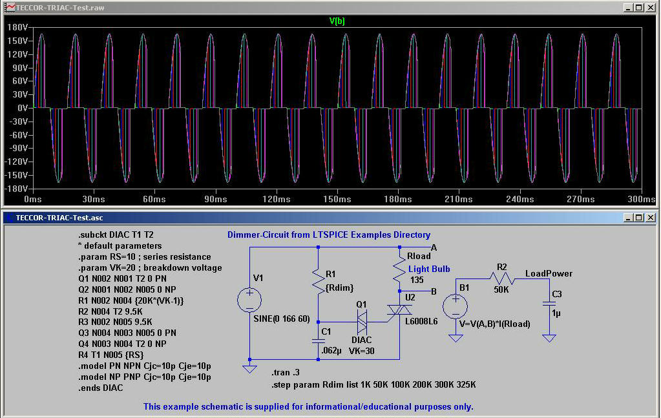Image resolution: width=661 pixels, height=418 pixels.
Task: Click the VK=30 parameter text
Action: pyautogui.click(x=362, y=351)
